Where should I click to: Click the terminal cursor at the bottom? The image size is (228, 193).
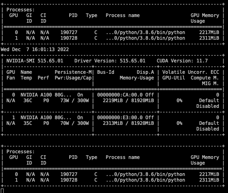(2, 191)
